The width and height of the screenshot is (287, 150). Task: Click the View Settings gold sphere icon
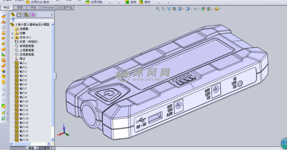(217, 9)
